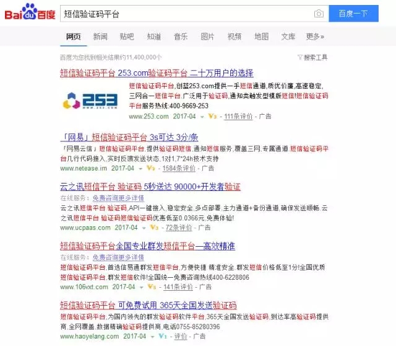Open camera image search icon
396x346 pixels.
click(x=319, y=14)
